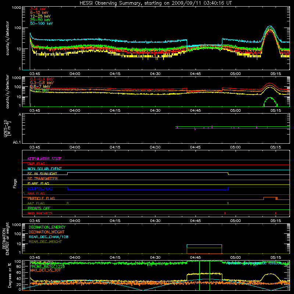The height and width of the screenshot is (294, 294).
Task: Select the FRONTS_OFF flag label
Action: [39, 208]
